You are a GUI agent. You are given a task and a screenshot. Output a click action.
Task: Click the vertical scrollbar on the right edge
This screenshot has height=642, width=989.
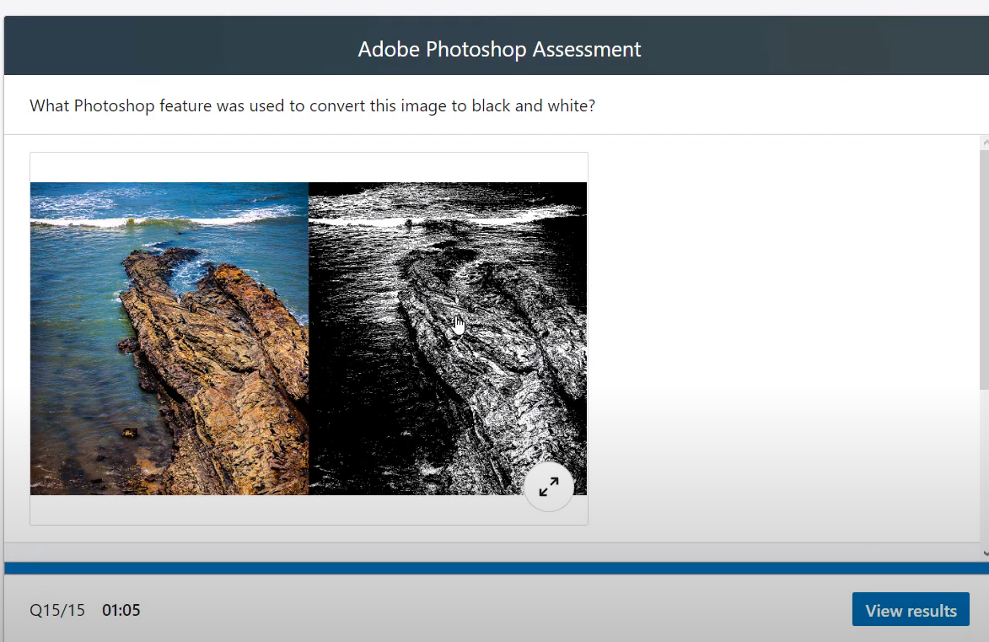point(984,337)
